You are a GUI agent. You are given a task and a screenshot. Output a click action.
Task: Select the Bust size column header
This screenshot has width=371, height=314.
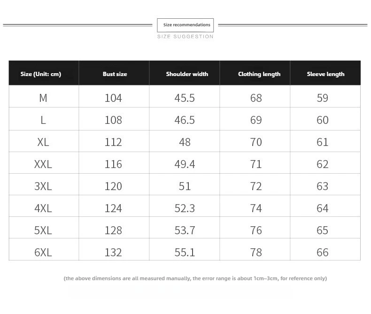(x=115, y=74)
